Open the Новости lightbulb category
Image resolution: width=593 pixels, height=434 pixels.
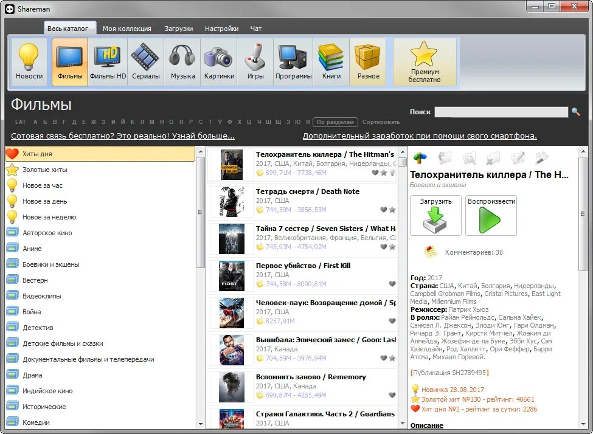(x=29, y=61)
